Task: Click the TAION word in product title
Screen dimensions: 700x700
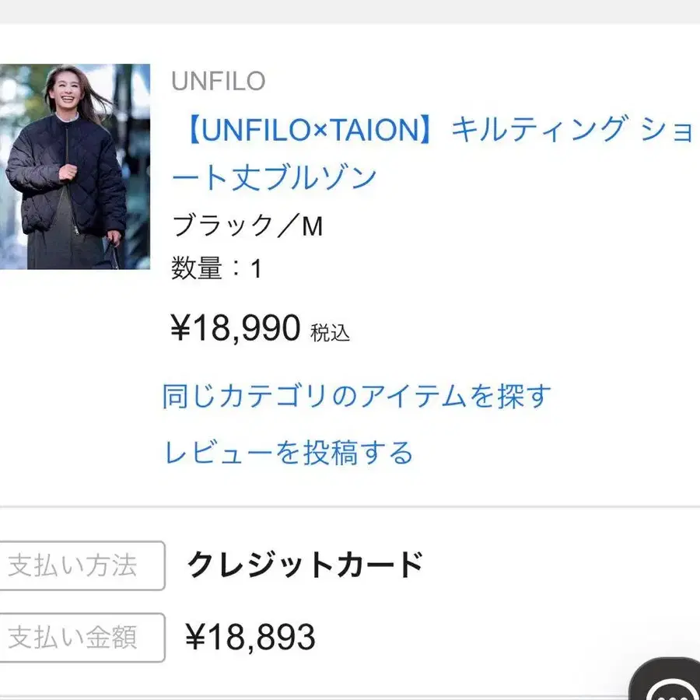Action: (x=374, y=130)
